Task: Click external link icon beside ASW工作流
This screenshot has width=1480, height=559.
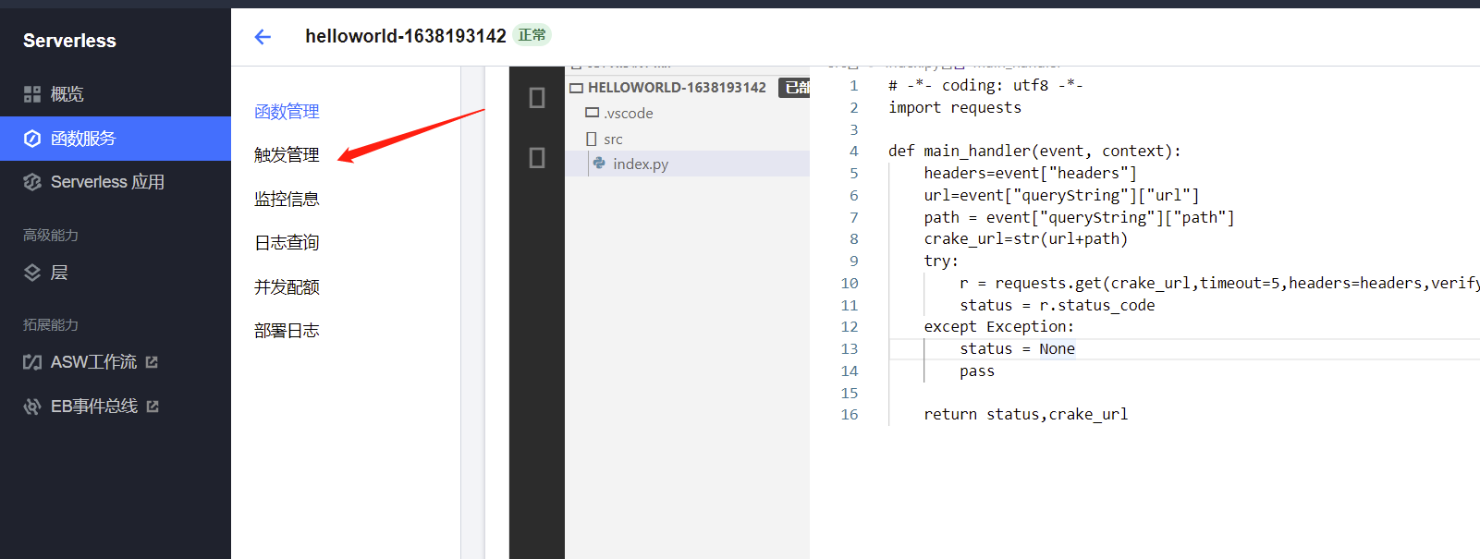Action: [152, 362]
